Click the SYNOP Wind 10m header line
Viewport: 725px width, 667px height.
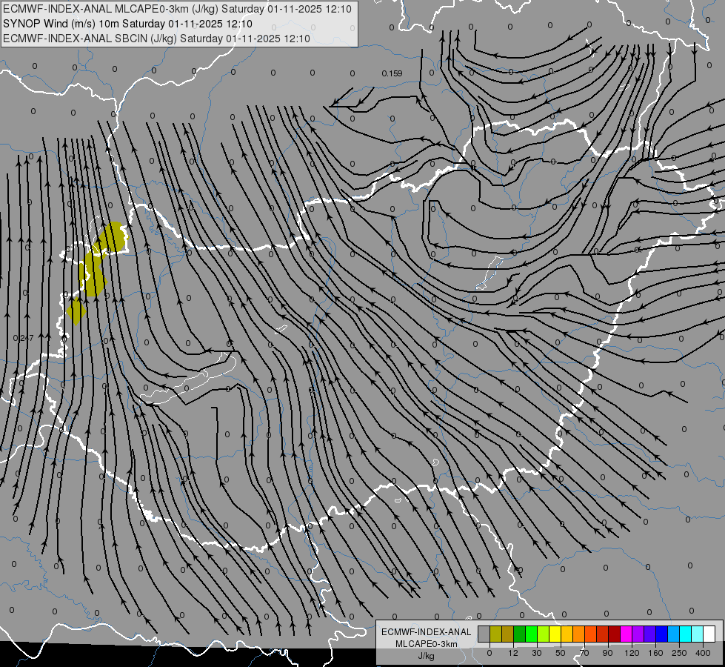[x=127, y=24]
